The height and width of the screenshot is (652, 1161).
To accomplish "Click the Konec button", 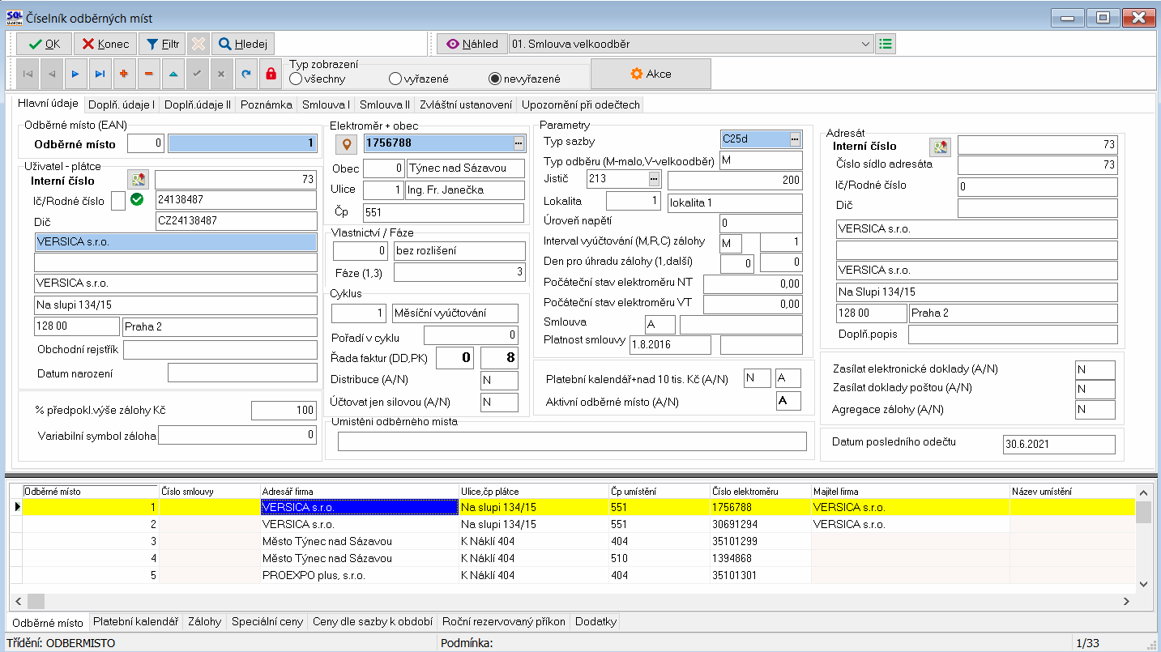I will pyautogui.click(x=105, y=44).
